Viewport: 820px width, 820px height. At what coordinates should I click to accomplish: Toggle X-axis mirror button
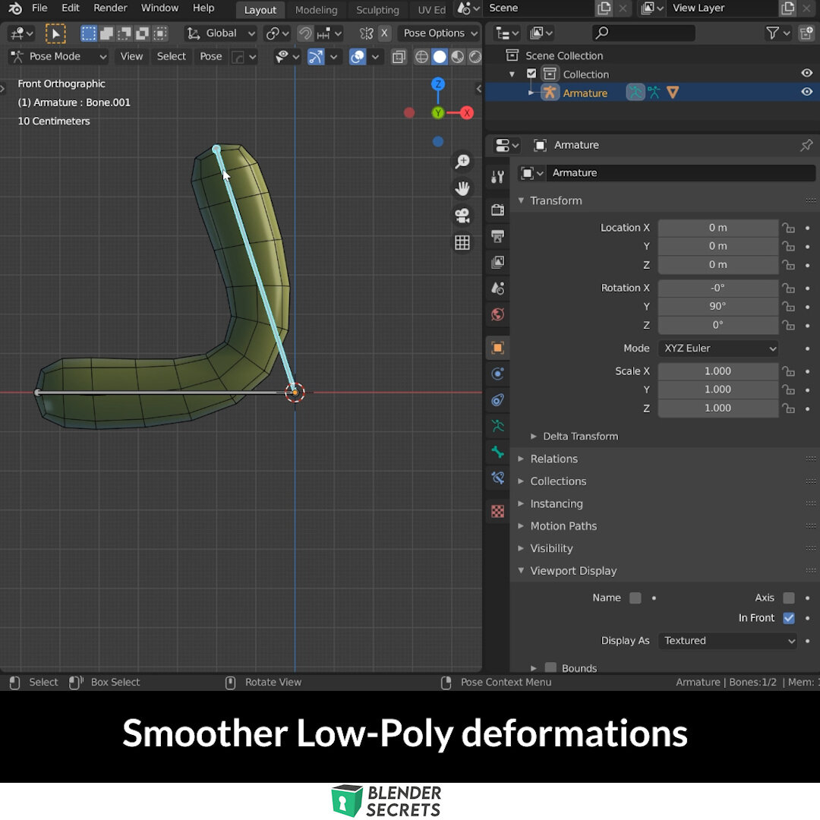[384, 33]
